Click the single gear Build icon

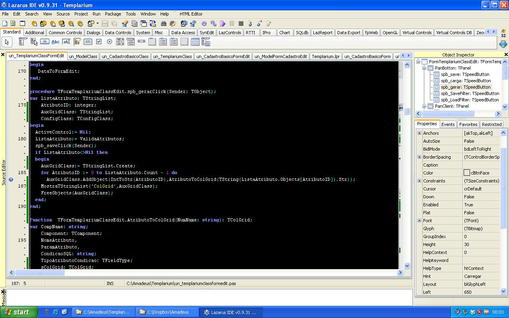tap(204, 23)
